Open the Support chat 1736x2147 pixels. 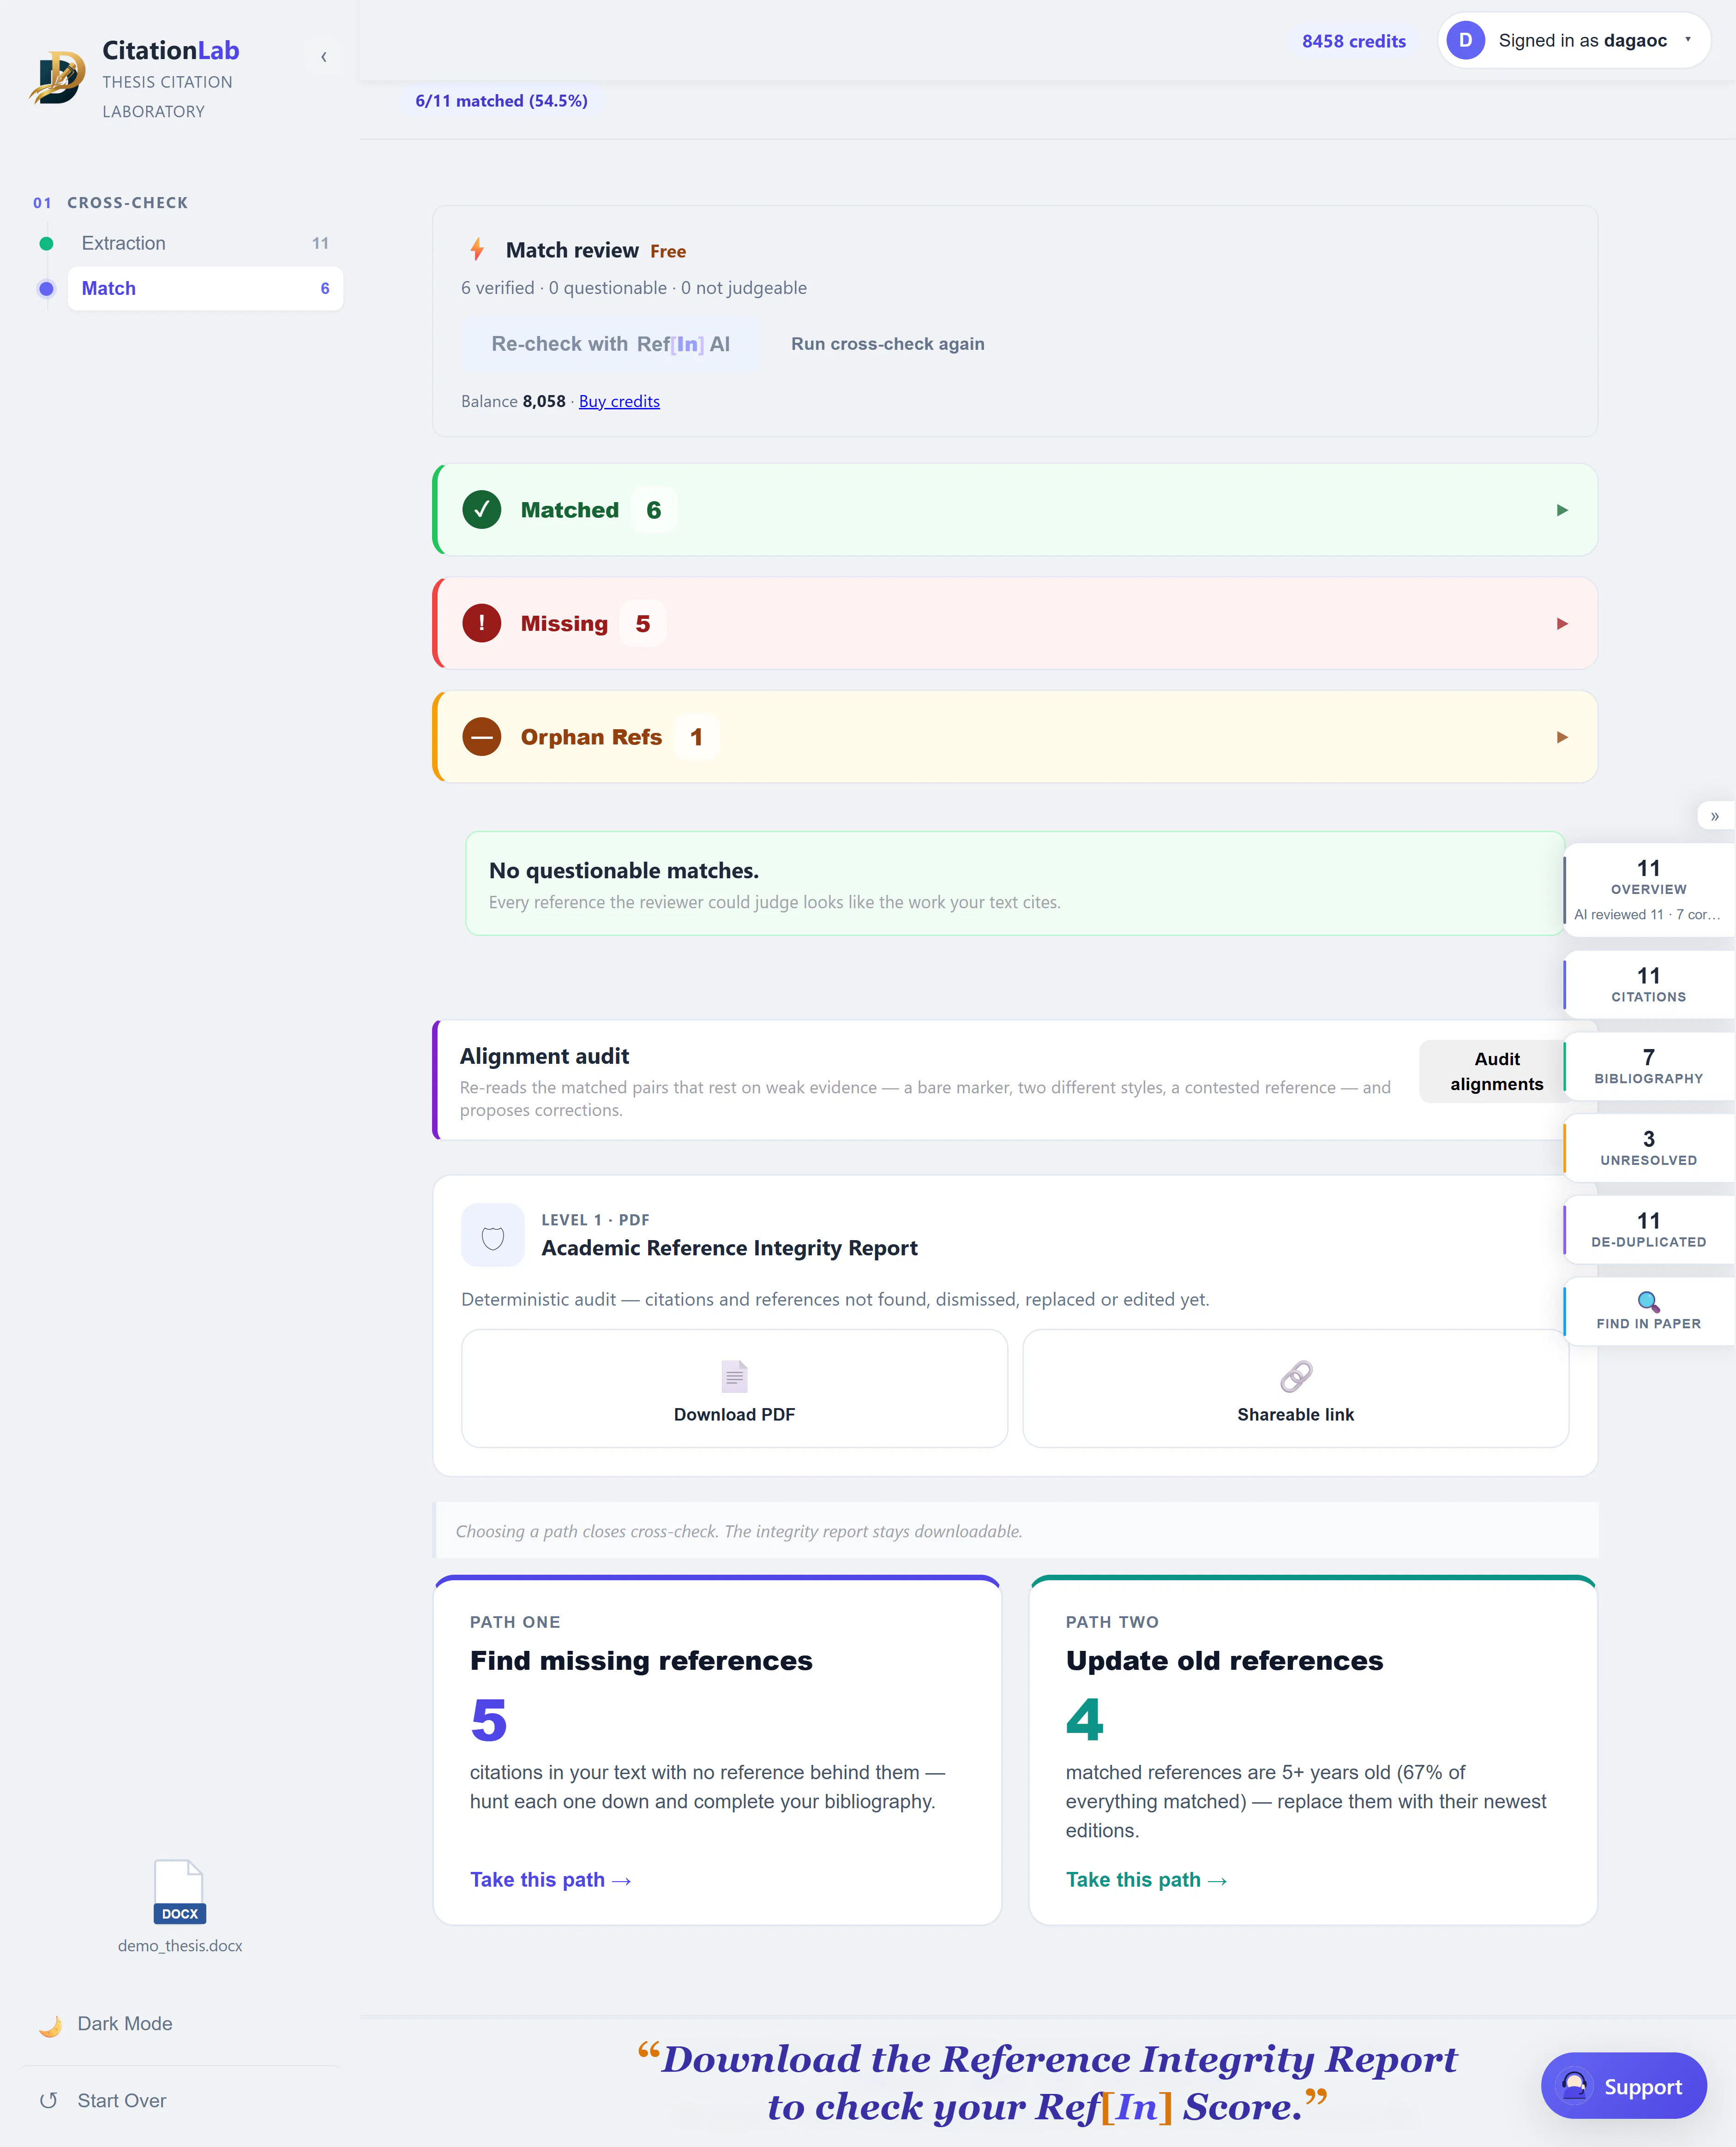click(x=1623, y=2086)
